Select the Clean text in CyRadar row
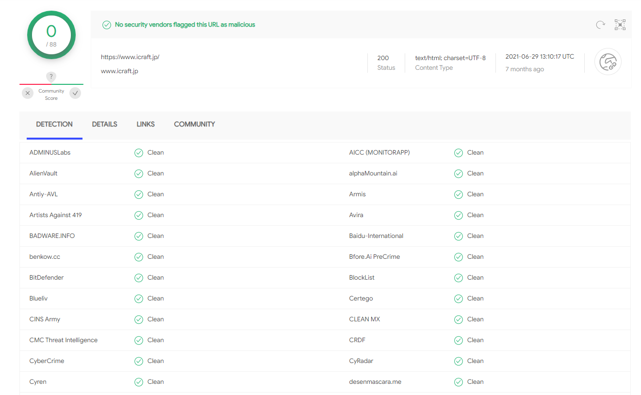 click(476, 361)
